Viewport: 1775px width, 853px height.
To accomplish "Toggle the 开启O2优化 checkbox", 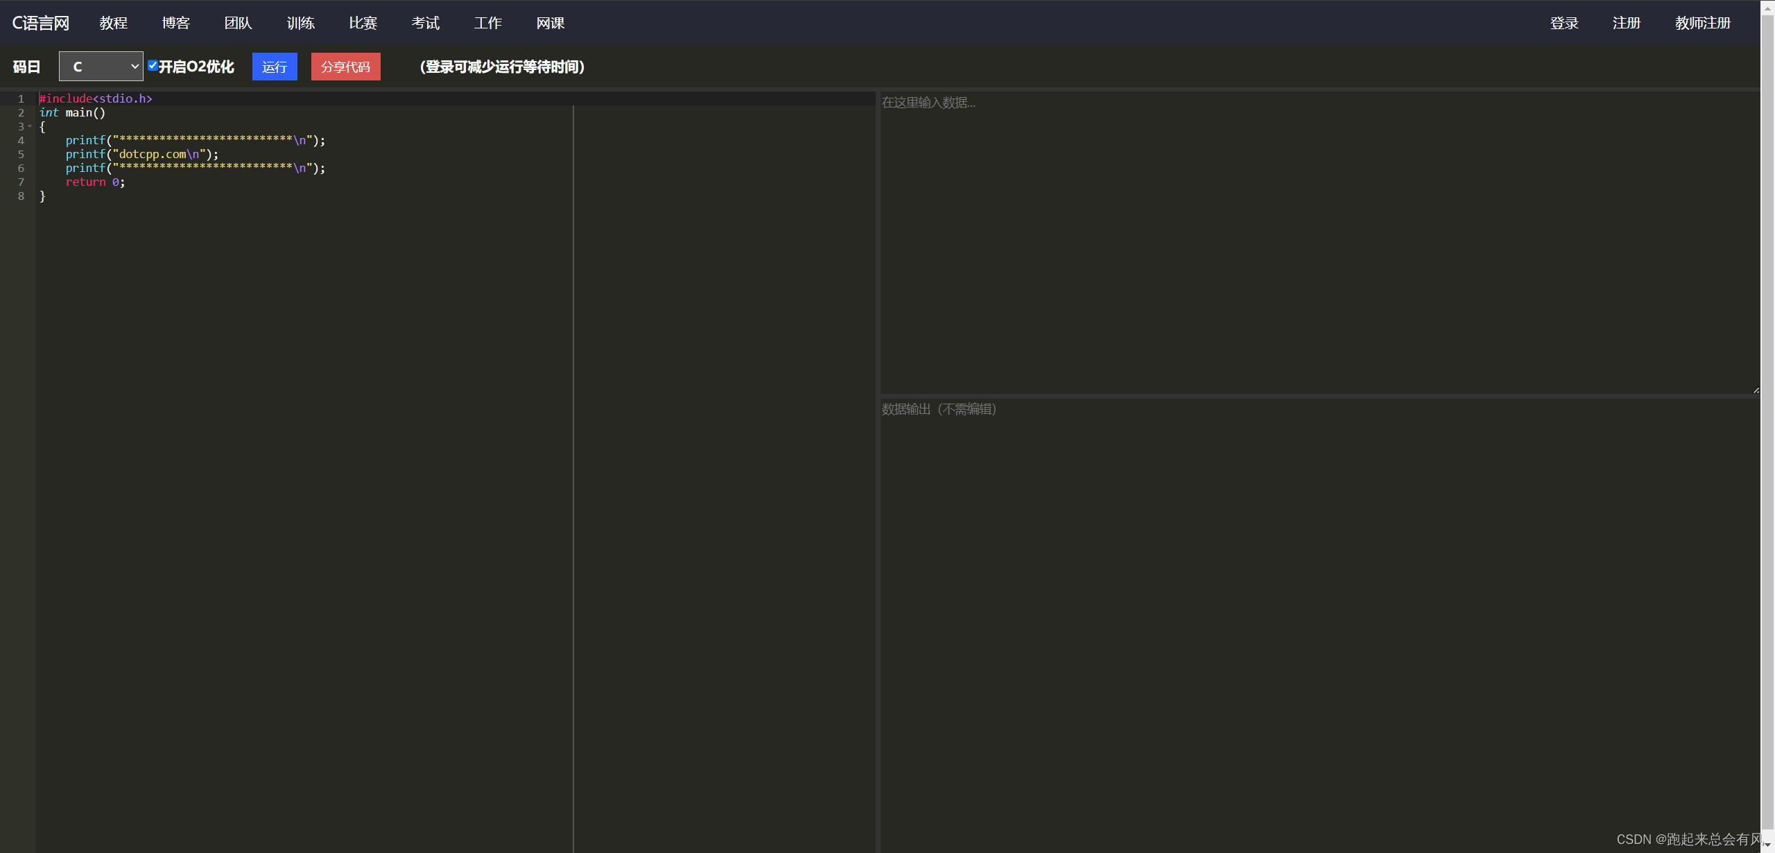I will pyautogui.click(x=153, y=66).
